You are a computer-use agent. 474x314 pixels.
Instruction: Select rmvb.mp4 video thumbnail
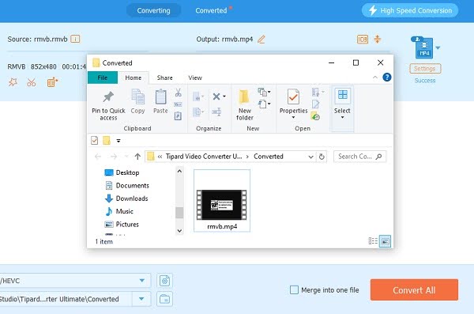pyautogui.click(x=222, y=201)
